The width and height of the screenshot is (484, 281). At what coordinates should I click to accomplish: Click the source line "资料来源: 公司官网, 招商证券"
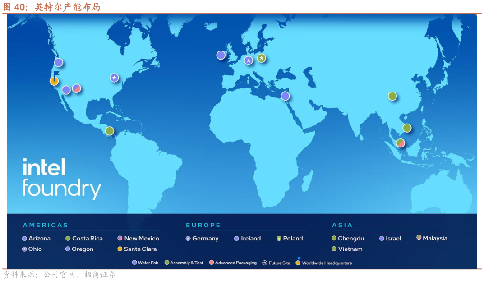click(59, 275)
